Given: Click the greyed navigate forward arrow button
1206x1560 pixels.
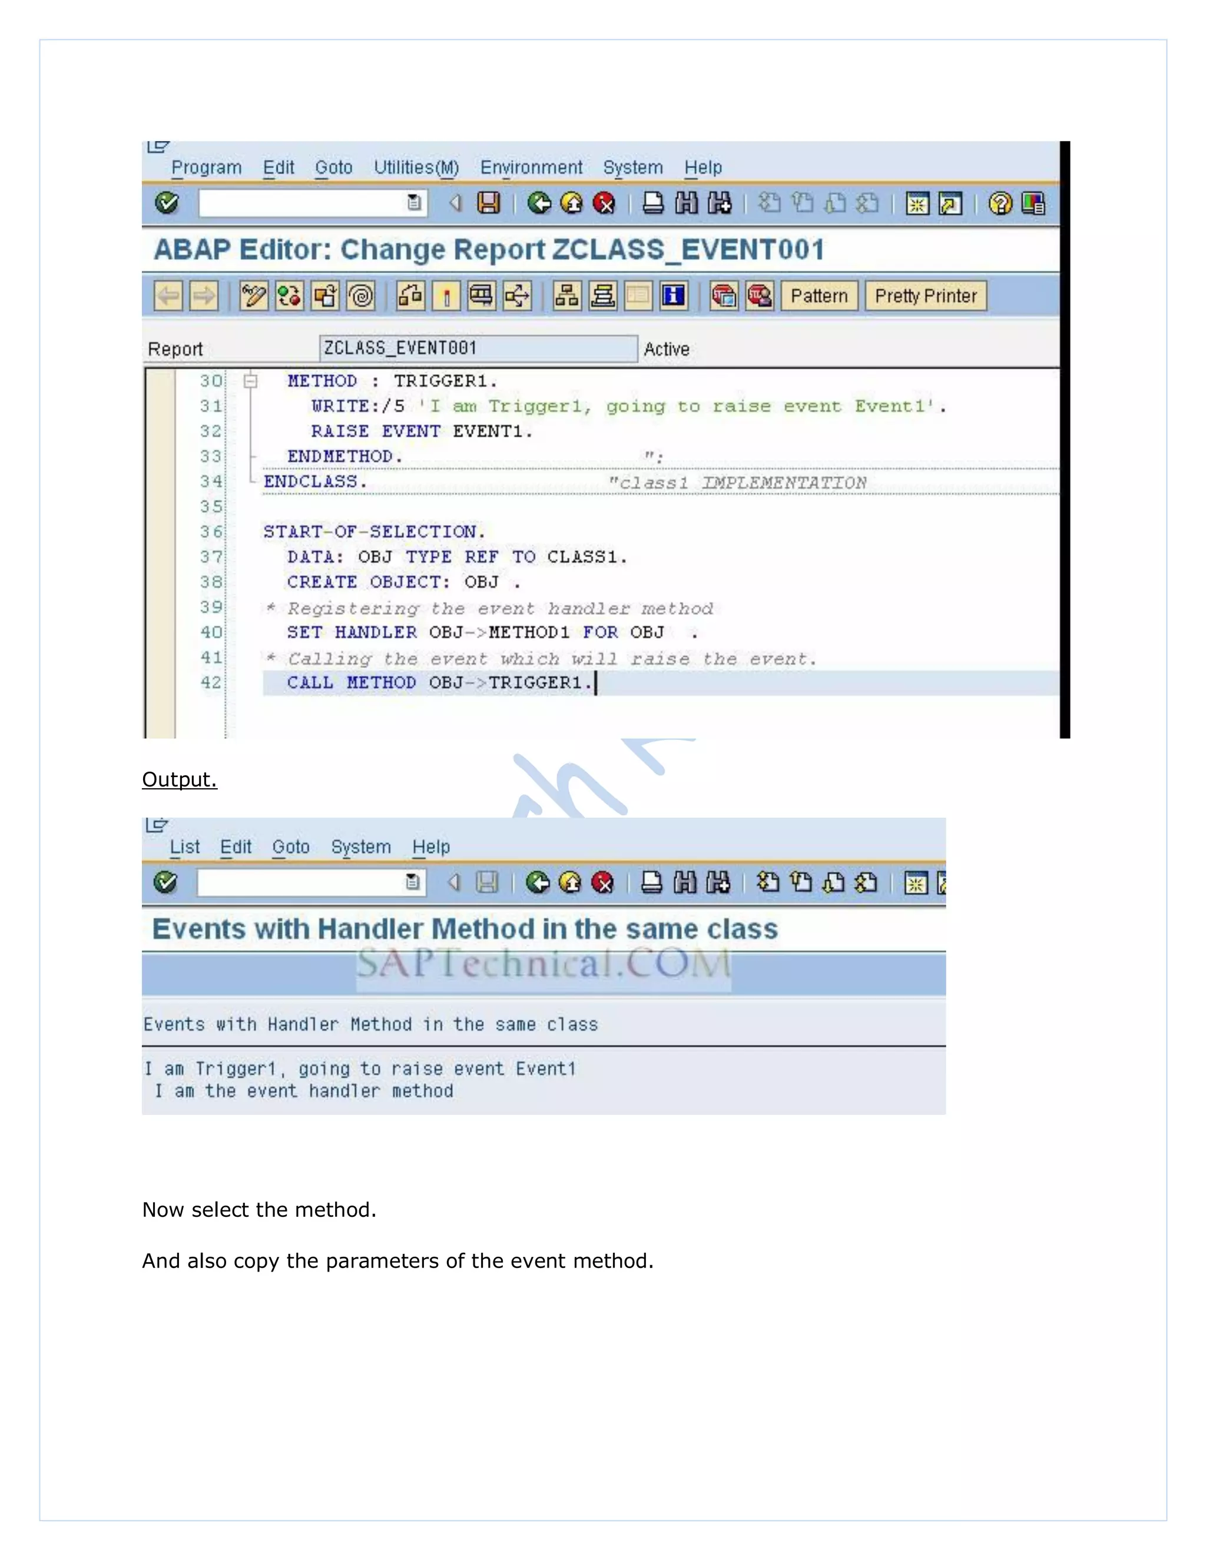Looking at the screenshot, I should (204, 296).
